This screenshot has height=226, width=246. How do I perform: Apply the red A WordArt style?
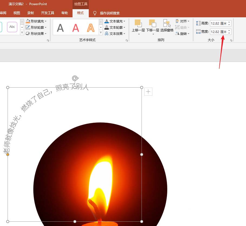pos(76,28)
